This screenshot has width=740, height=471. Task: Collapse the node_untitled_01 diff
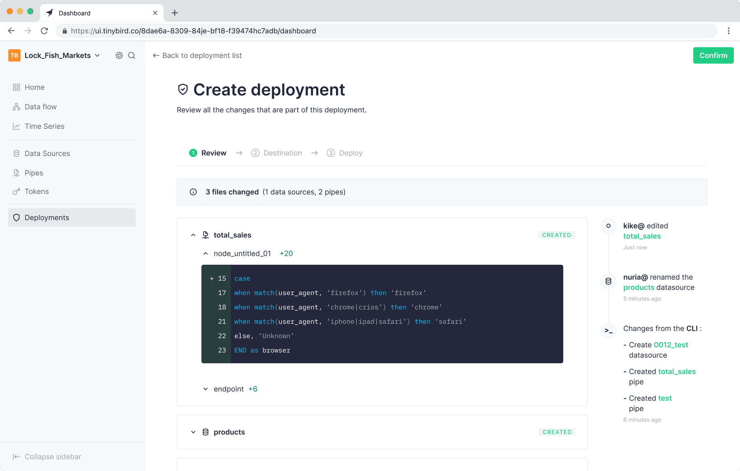[x=205, y=254]
